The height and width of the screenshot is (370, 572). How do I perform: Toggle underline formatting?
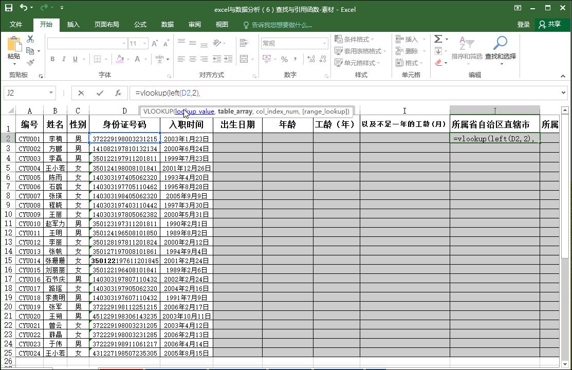click(75, 59)
